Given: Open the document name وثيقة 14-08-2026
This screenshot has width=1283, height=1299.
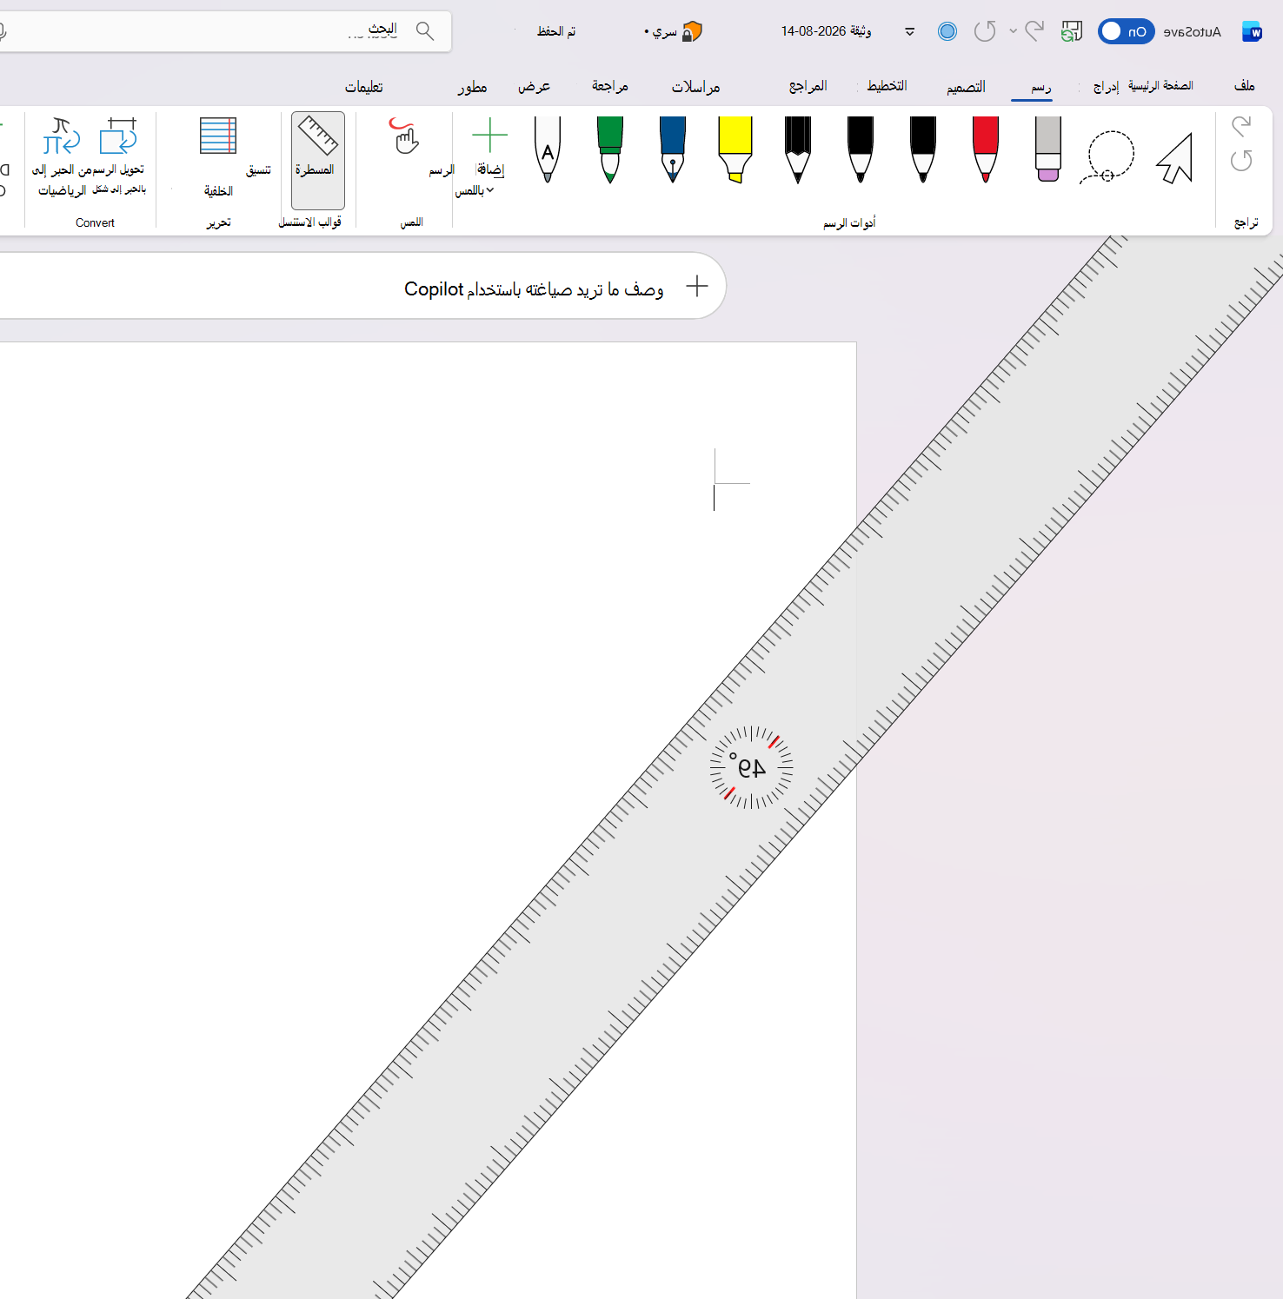Looking at the screenshot, I should click(826, 31).
